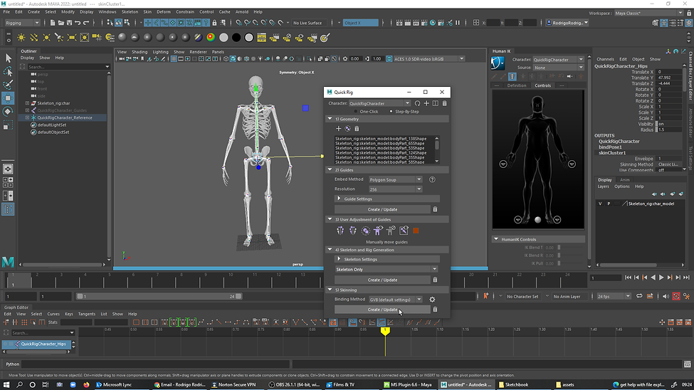Open the Embed Method Polygon Soup dropdown
The image size is (694, 390).
click(395, 180)
